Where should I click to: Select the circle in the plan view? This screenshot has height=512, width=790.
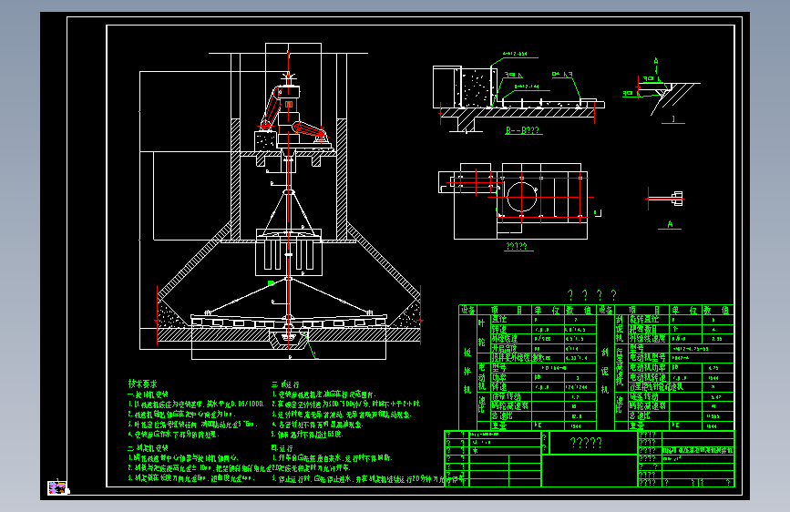coord(520,197)
